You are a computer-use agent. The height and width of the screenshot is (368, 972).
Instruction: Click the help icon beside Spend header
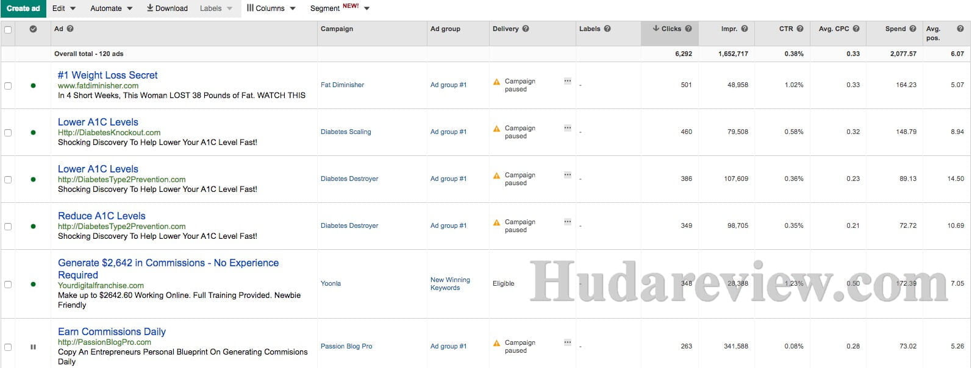913,29
